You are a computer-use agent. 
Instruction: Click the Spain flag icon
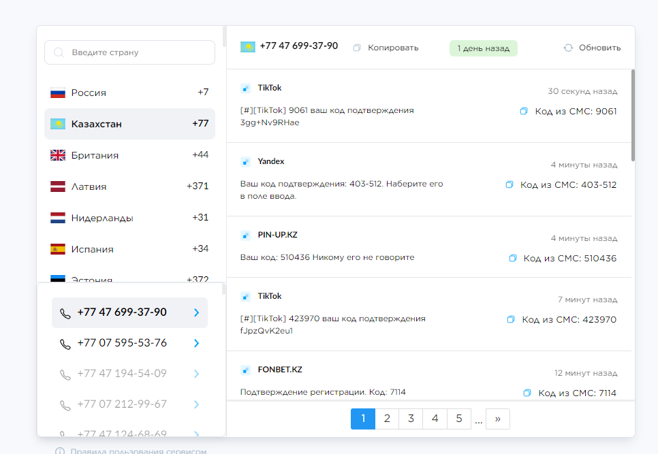pyautogui.click(x=58, y=249)
